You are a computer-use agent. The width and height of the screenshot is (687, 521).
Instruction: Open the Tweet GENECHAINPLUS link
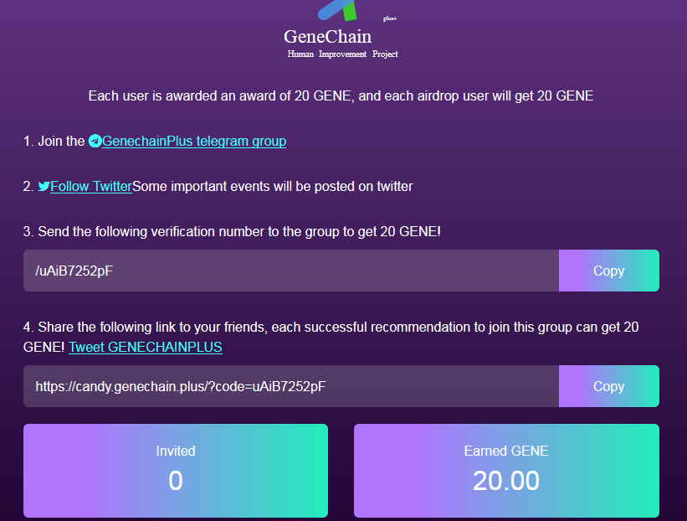146,347
